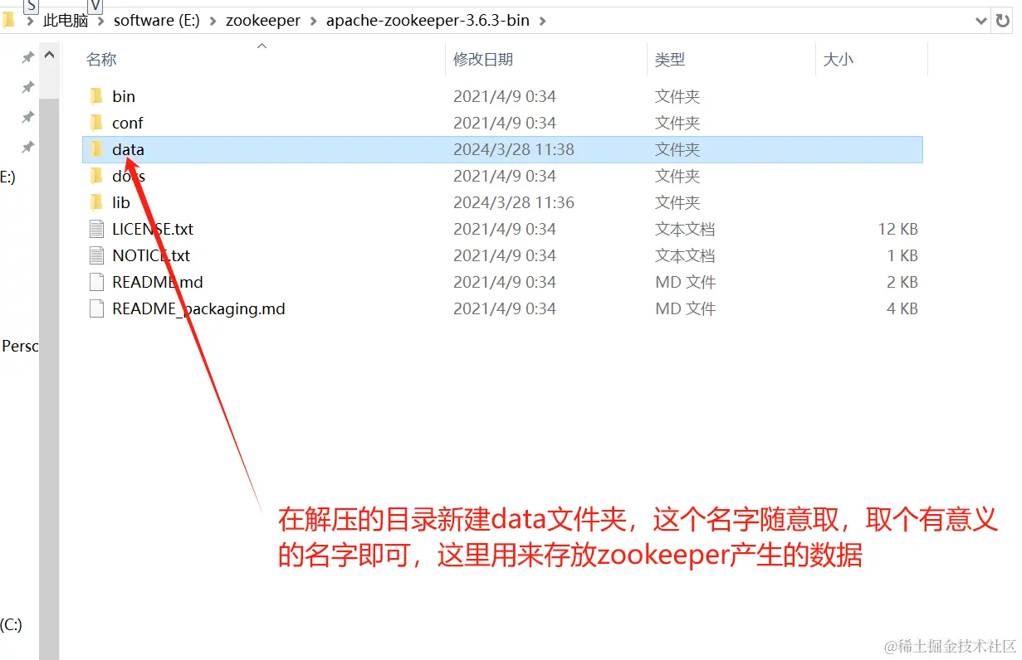1022x660 pixels.
Task: Select the data folder name
Action: pyautogui.click(x=129, y=149)
